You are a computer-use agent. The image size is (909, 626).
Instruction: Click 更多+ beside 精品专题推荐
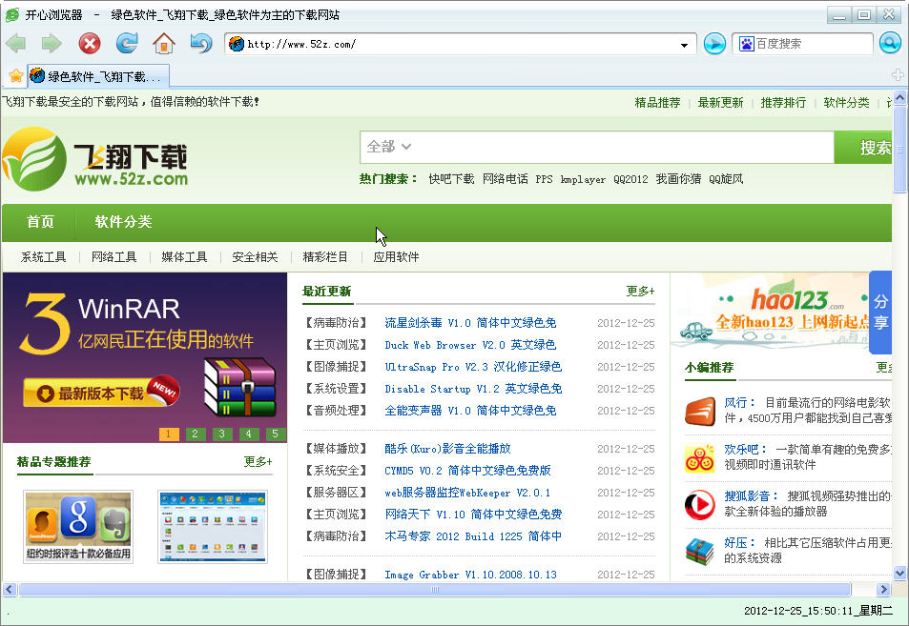tap(258, 461)
